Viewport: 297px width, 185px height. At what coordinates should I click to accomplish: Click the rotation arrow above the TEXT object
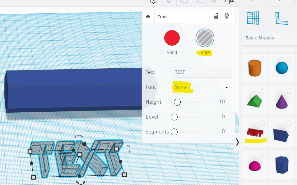79,136
